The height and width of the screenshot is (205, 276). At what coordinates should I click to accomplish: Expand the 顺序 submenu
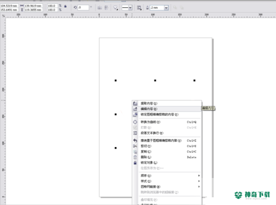coord(167,176)
